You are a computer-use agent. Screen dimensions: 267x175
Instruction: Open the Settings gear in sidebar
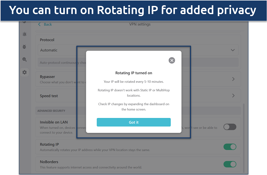click(x=25, y=72)
